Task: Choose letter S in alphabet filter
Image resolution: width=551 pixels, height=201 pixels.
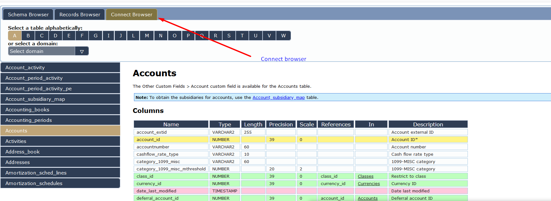Action: (229, 35)
